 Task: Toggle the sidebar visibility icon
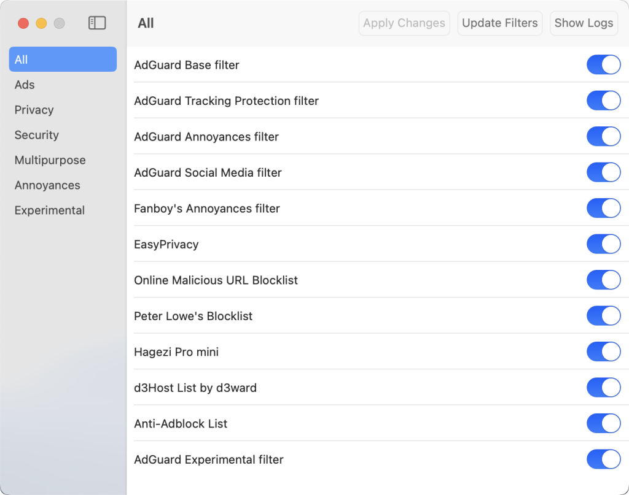coord(97,23)
